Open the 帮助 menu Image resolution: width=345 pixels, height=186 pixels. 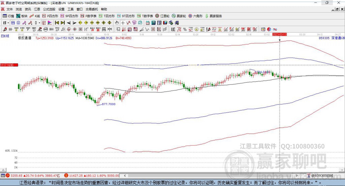(x=104, y=9)
